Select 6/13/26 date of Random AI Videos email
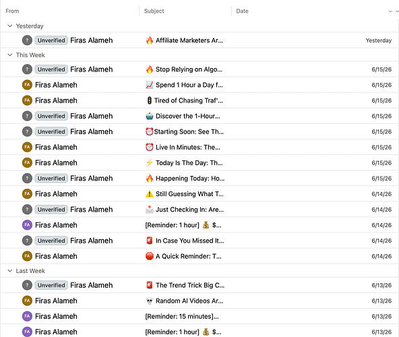Screen dimensions: 399x337 (381, 301)
